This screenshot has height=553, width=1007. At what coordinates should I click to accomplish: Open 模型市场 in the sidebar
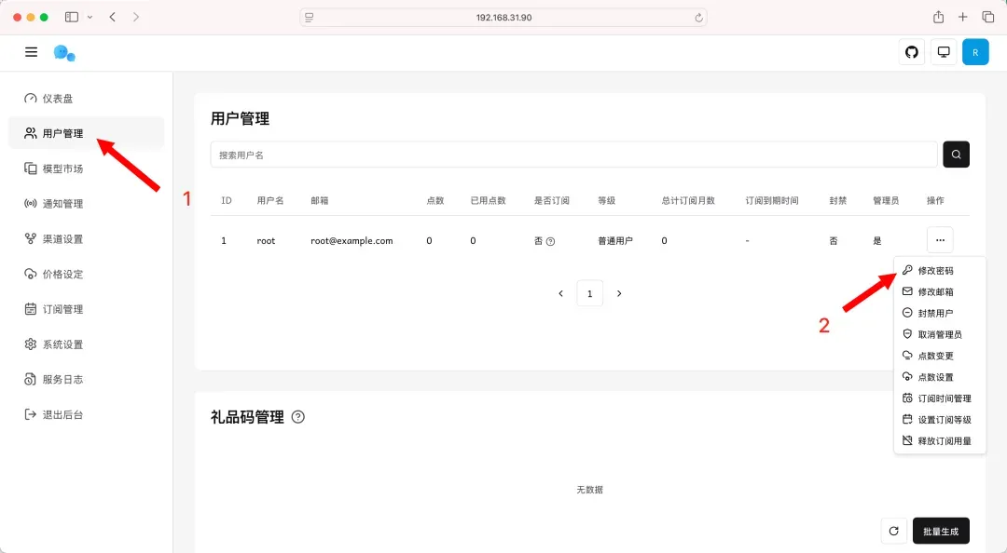click(x=86, y=169)
